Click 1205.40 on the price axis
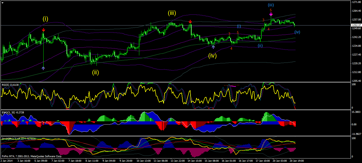The image size is (362, 163). [x=356, y=81]
